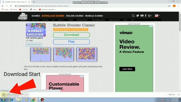
Task: Select the Arcade category in submenu
Action: (x=45, y=20)
